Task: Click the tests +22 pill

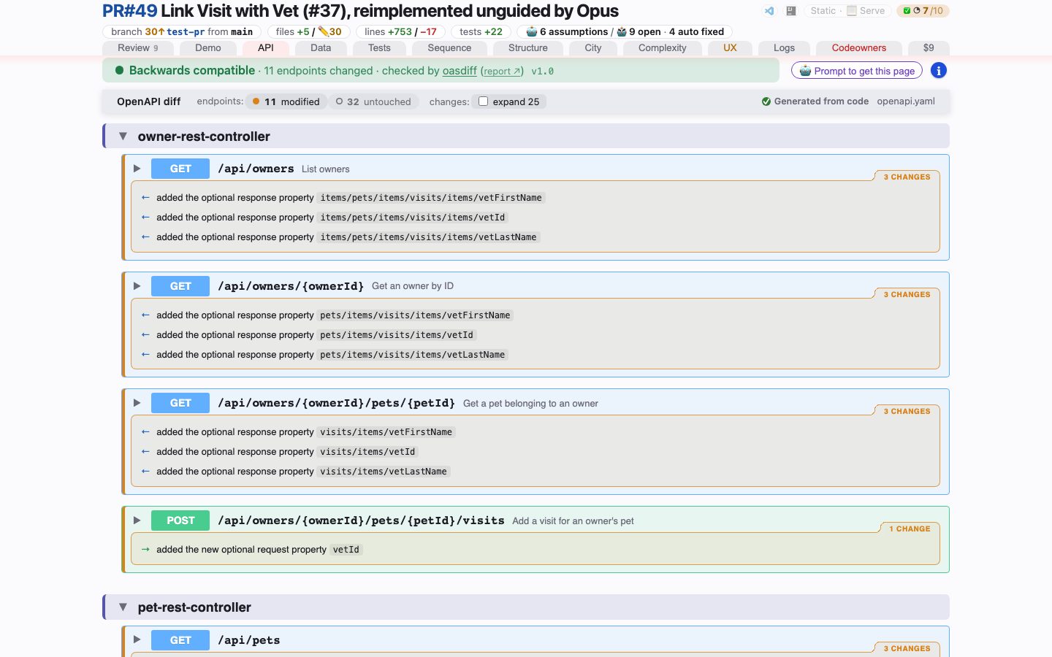Action: (x=481, y=32)
